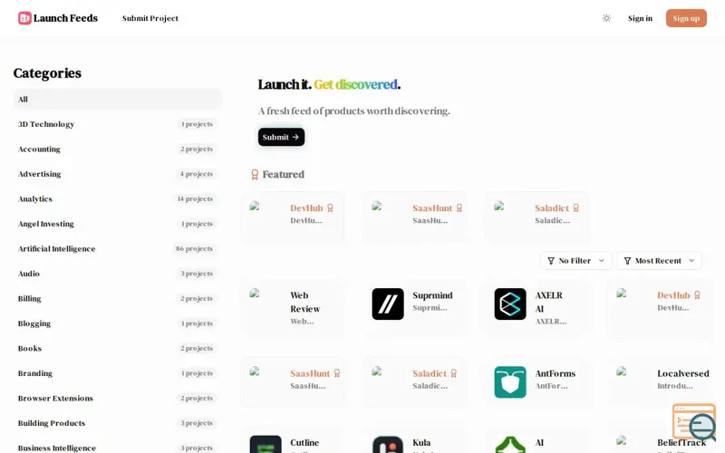Screen dimensions: 725x453
Task: Select the Building Products category
Action: point(118,423)
